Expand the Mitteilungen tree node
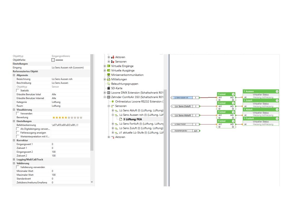 pyautogui.click(x=105, y=79)
